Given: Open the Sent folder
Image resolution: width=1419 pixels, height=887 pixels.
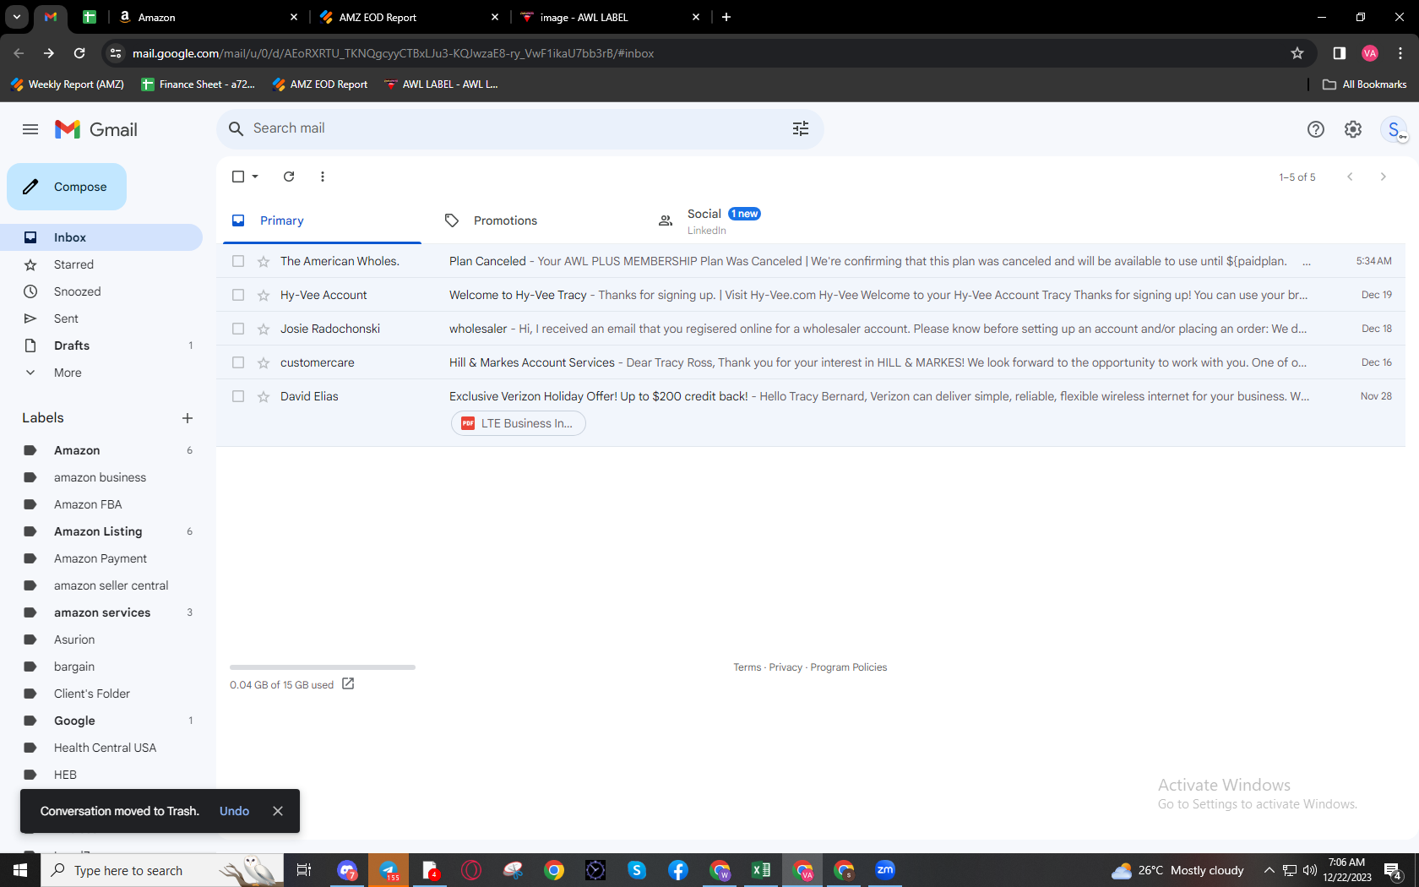Looking at the screenshot, I should (101, 318).
